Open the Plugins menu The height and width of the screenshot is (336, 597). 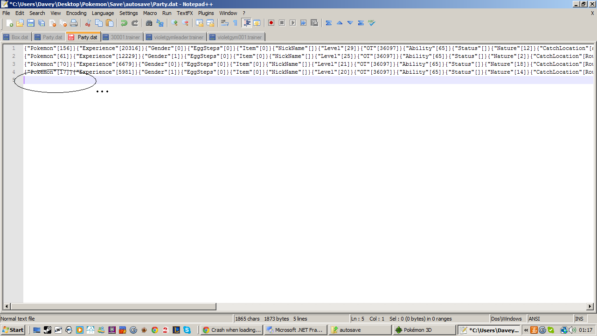206,13
